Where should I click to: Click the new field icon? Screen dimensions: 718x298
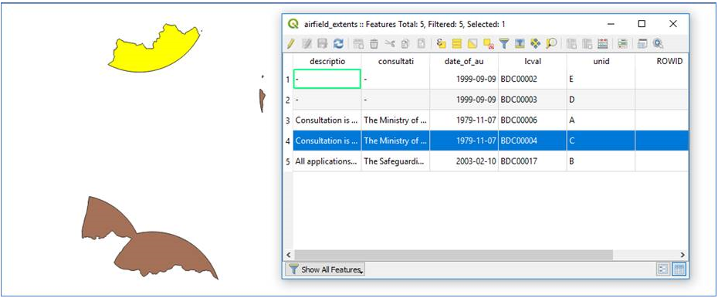click(571, 43)
